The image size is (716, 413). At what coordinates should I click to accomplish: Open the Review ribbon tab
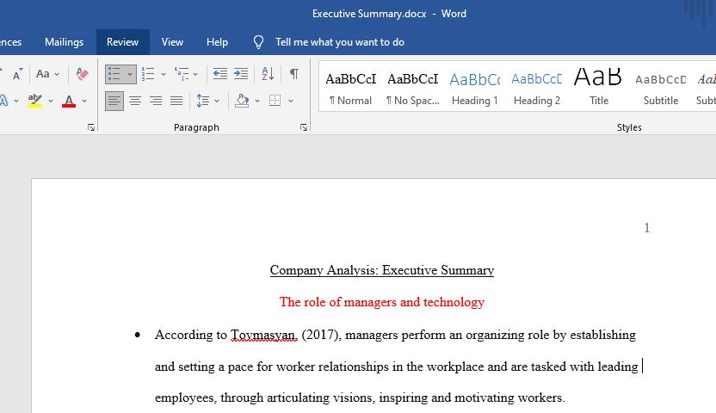[122, 42]
